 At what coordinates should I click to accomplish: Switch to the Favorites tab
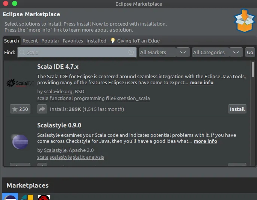pos(73,41)
